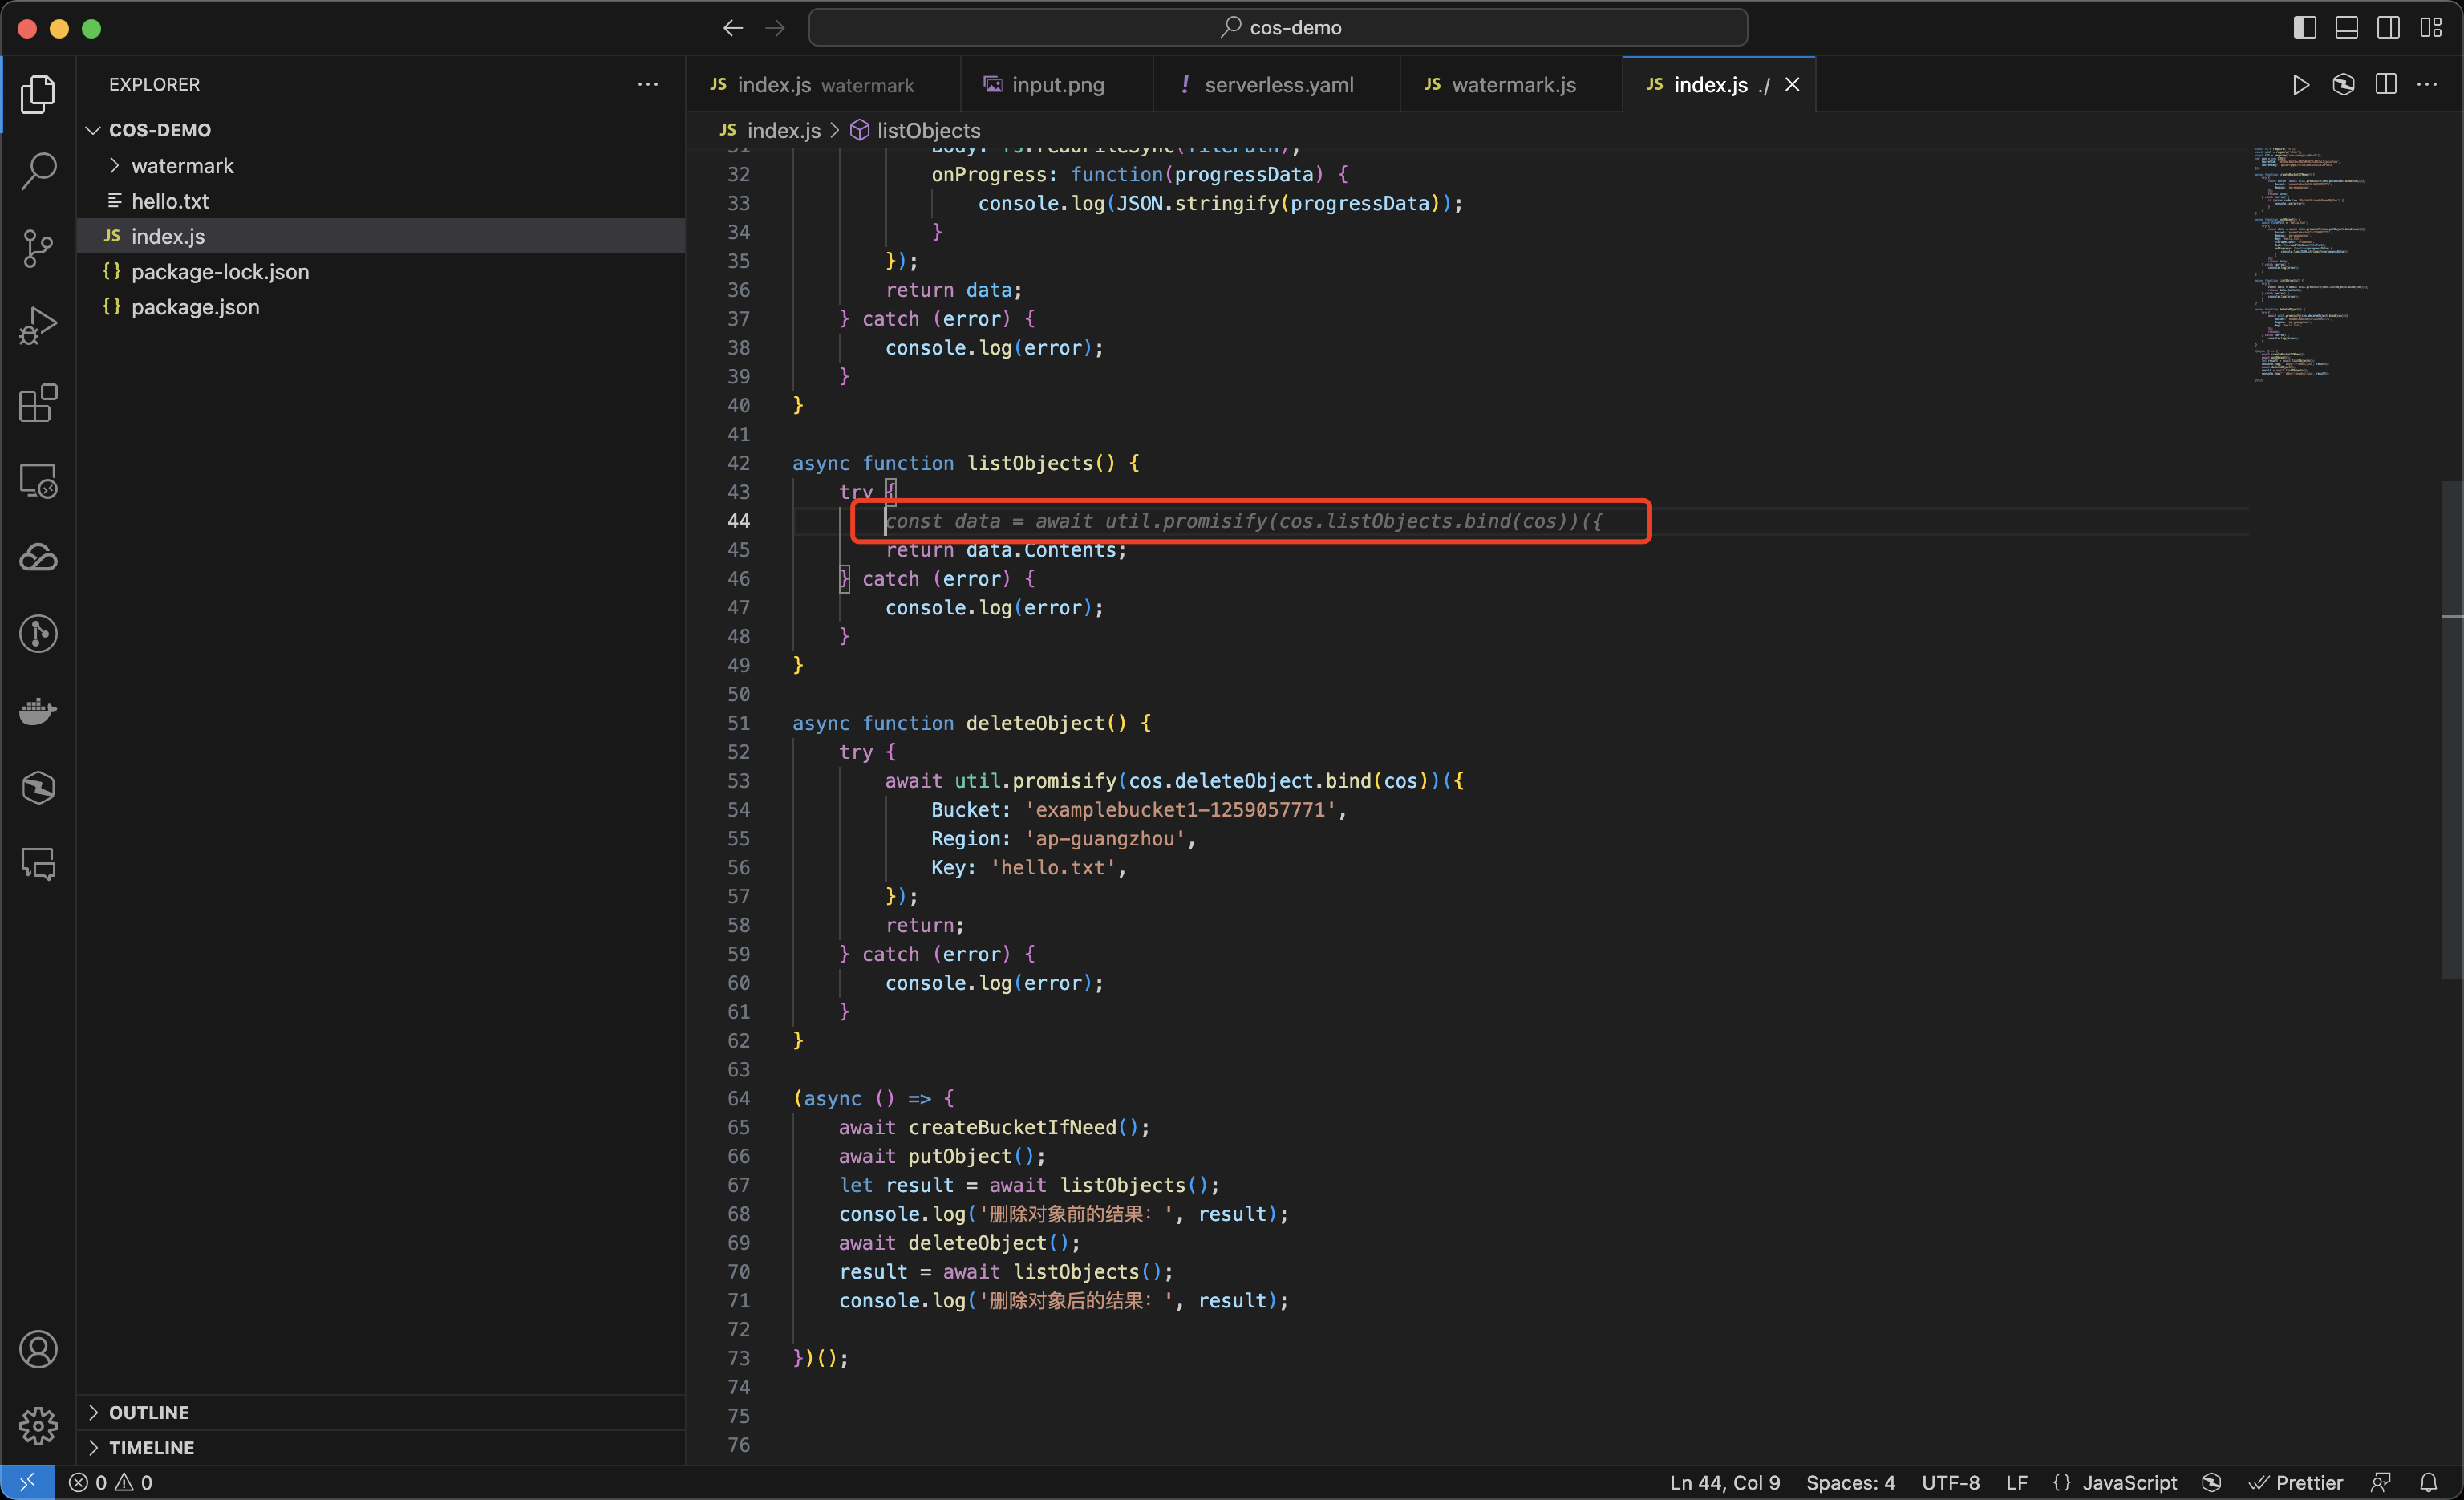This screenshot has width=2464, height=1500.
Task: Expand the OUTLINE section
Action: coord(149,1412)
